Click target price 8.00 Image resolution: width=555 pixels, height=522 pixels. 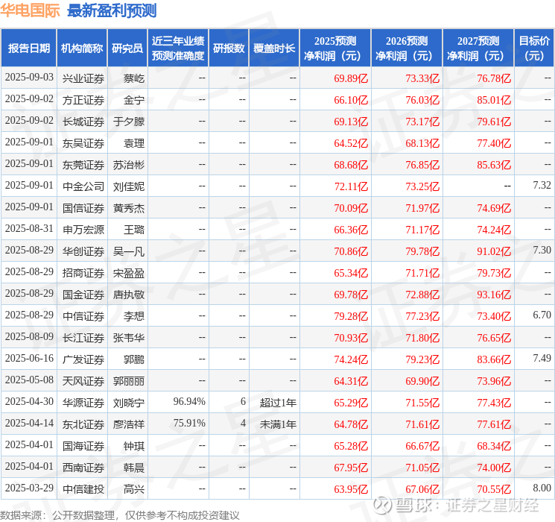[542, 488]
